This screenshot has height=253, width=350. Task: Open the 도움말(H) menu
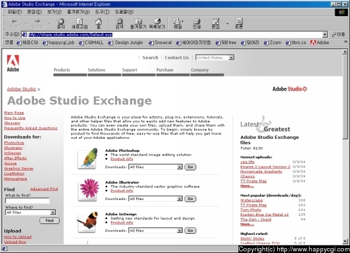tap(124, 12)
